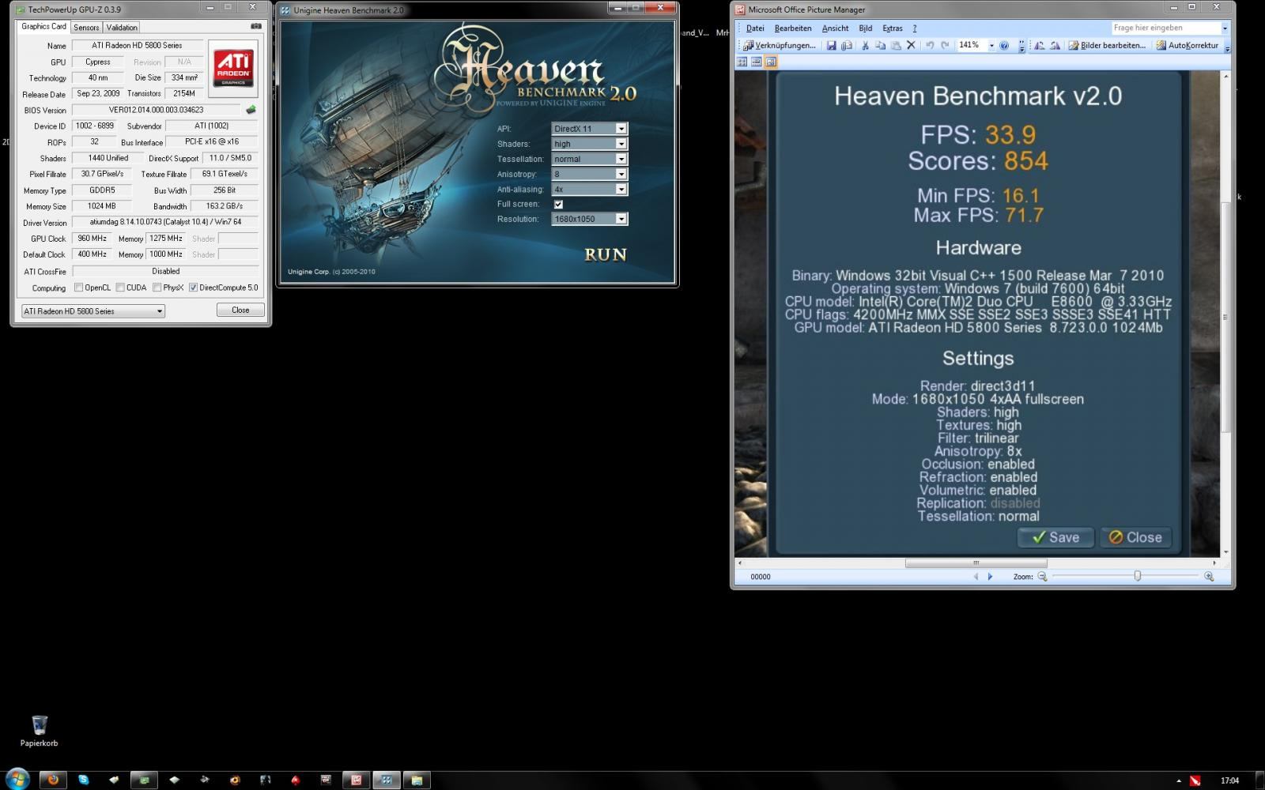Screen dimensions: 1265x790
Task: Switch to Validation tab in GPU-Z
Action: tap(122, 27)
